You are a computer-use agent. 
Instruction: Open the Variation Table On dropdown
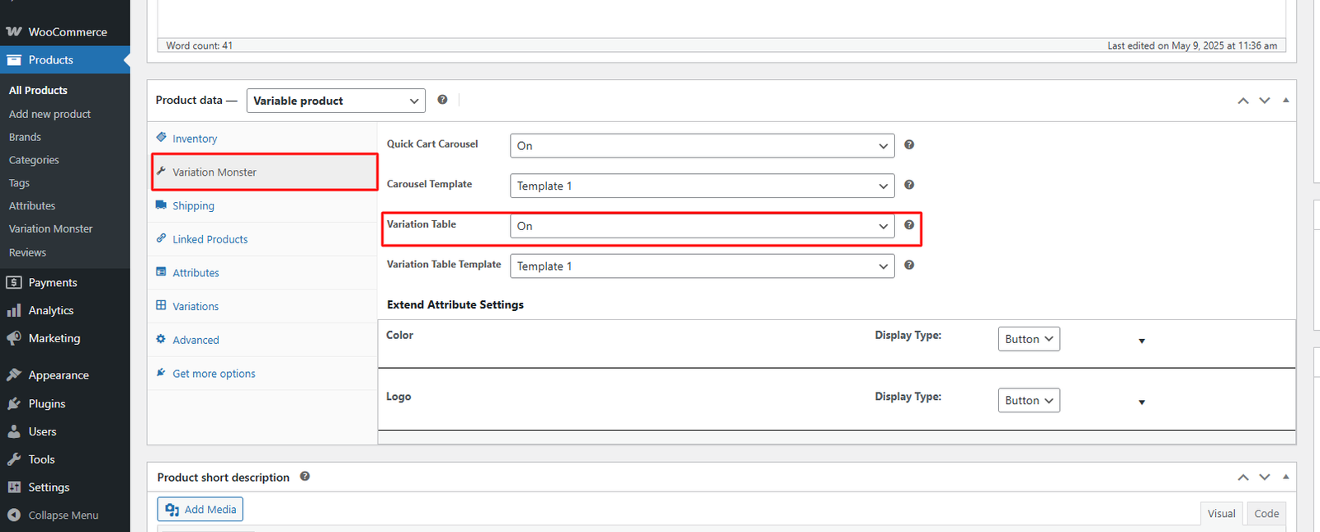tap(702, 226)
